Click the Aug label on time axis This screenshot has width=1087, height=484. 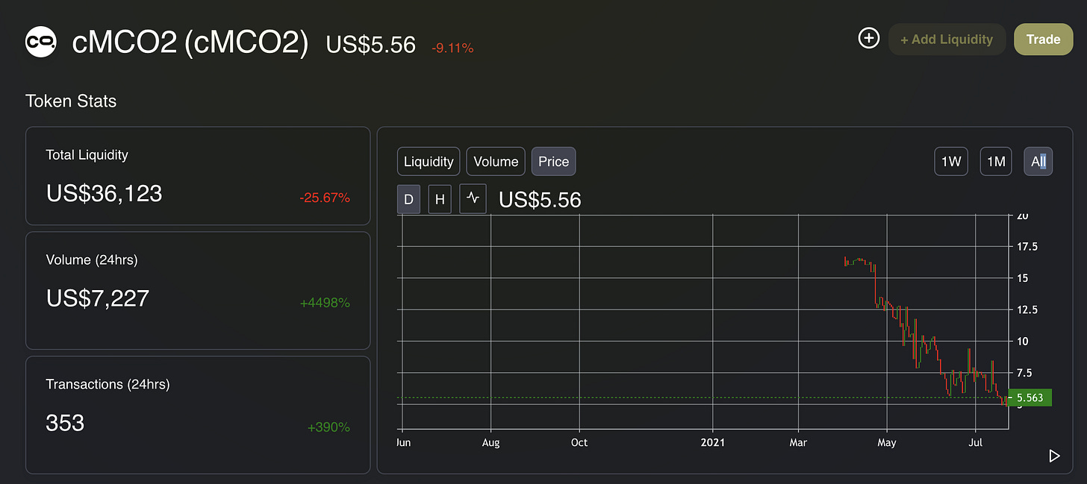(x=490, y=442)
